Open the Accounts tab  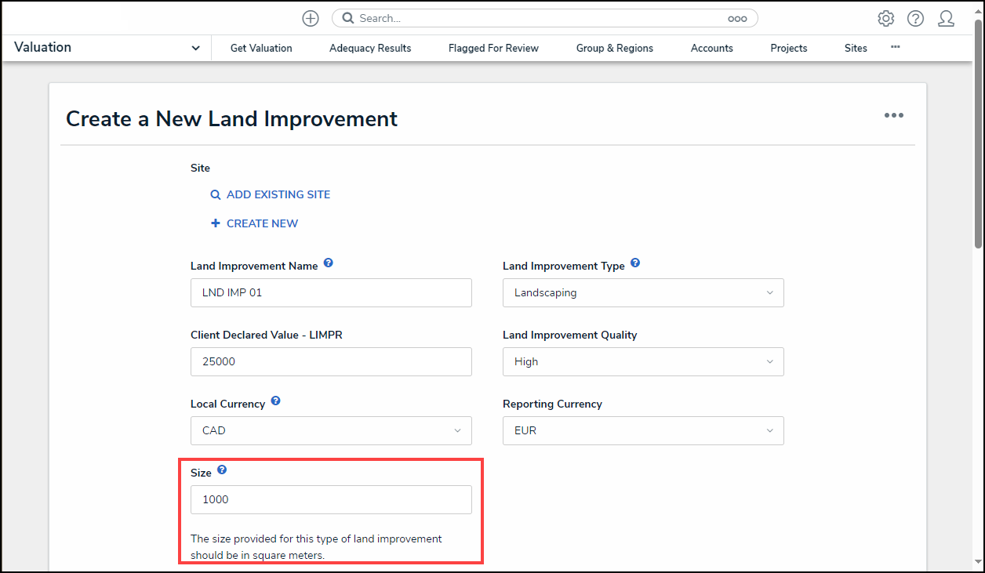tap(712, 48)
